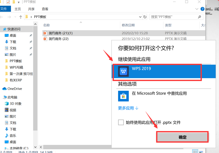Switch to 查看 ribbon tab
This screenshot has width=219, height=153.
point(45,9)
